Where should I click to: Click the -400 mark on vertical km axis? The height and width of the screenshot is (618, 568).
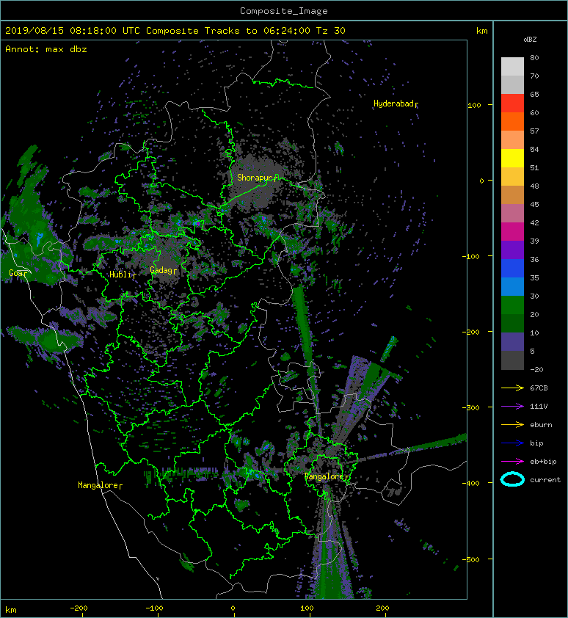[472, 483]
